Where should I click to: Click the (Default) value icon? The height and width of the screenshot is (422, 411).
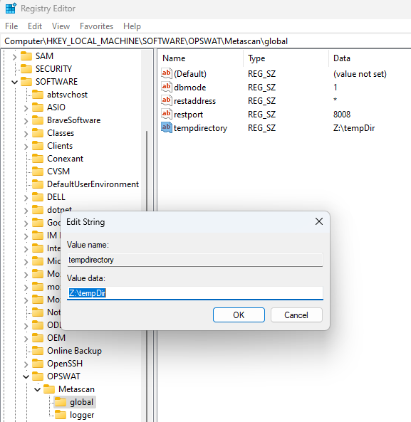click(x=167, y=73)
